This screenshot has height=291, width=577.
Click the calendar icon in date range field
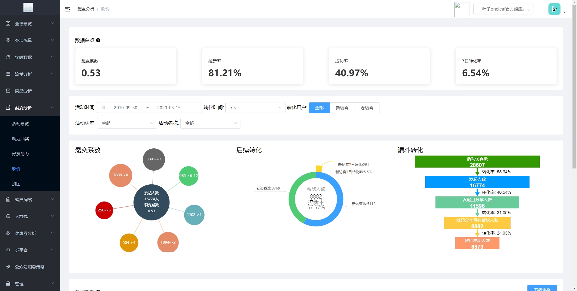(103, 108)
